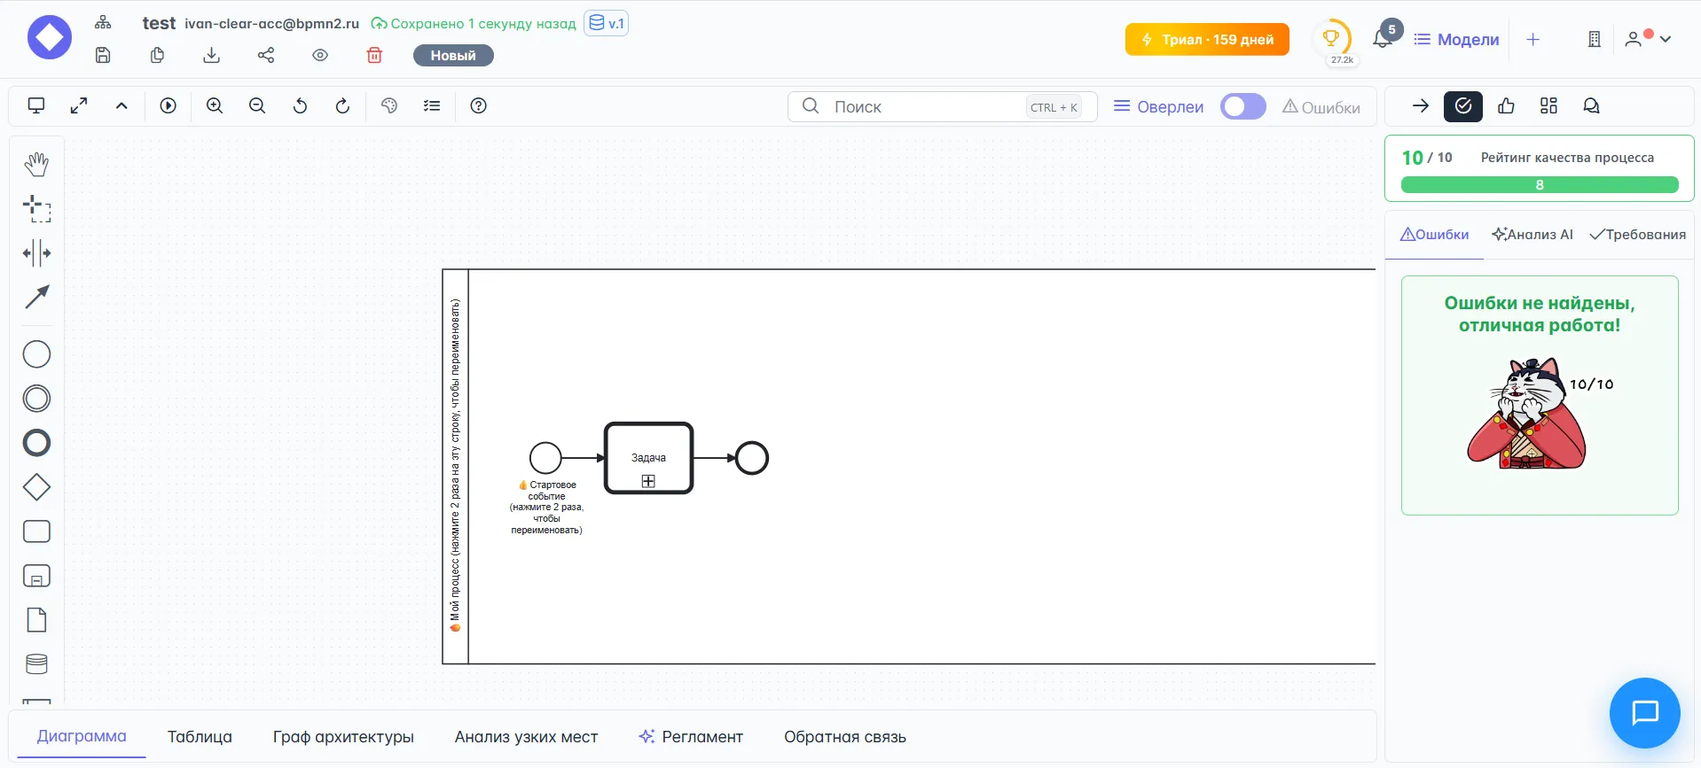Click the undo arrow icon
Viewport: 1701px width, 768px height.
tap(300, 106)
